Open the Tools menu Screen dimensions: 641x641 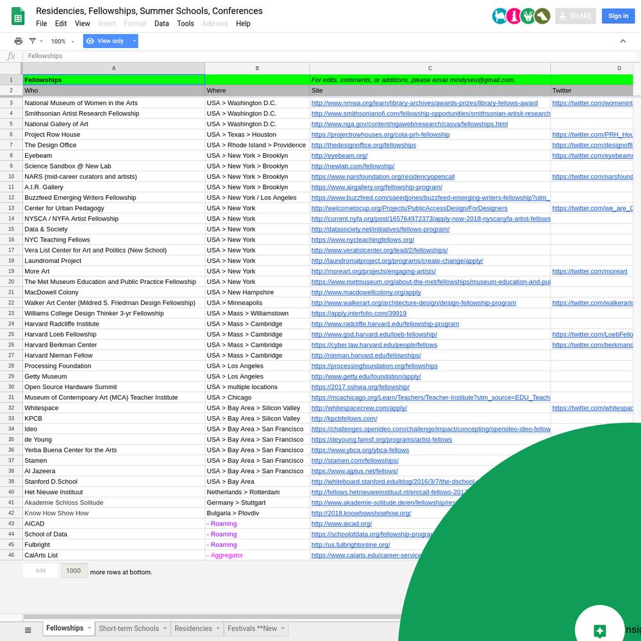185,24
